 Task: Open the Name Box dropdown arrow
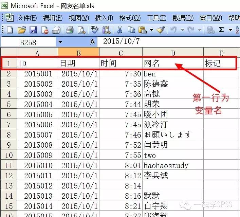click(x=60, y=42)
